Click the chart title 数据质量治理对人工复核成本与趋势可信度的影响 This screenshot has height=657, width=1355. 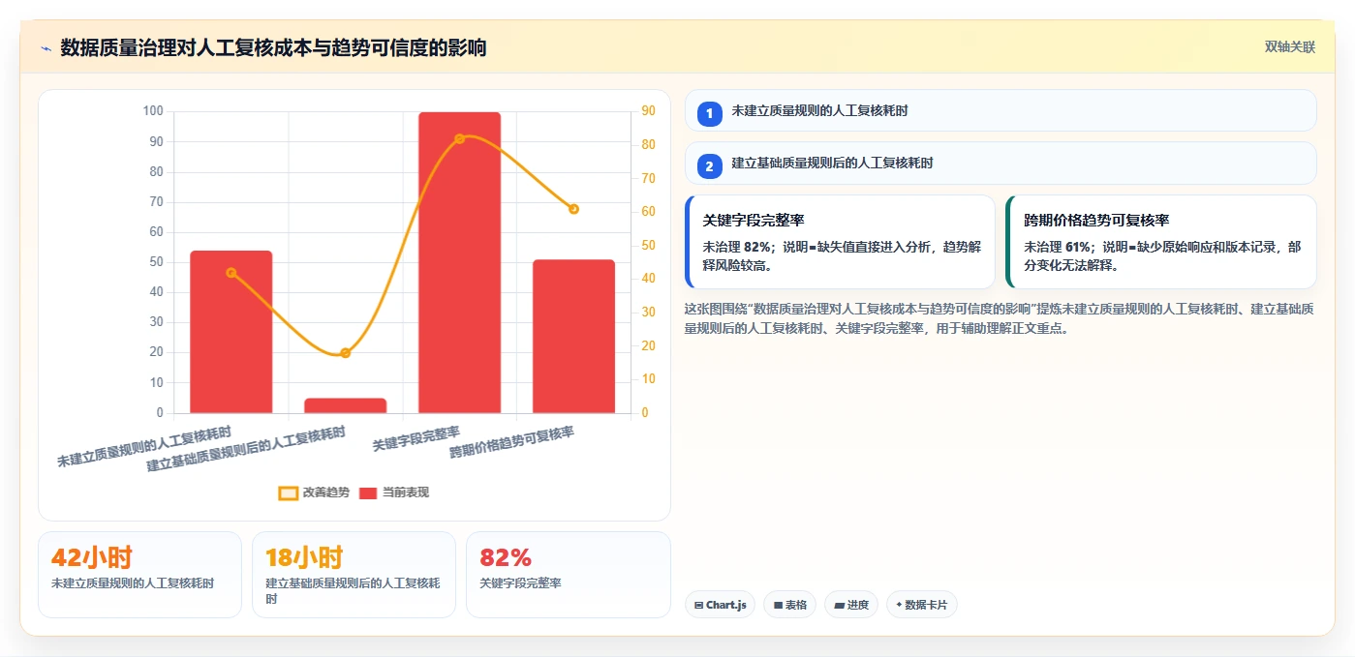[273, 47]
